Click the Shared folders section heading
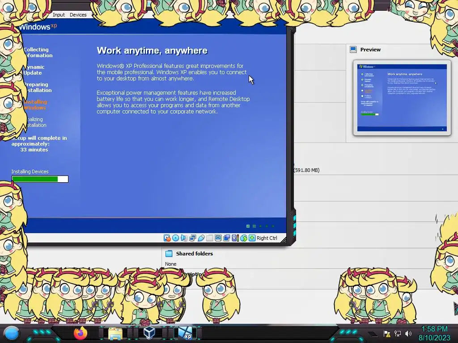Image resolution: width=458 pixels, height=343 pixels. point(195,254)
